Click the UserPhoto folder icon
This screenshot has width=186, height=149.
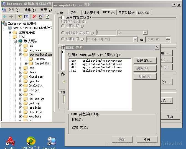[25, 112]
